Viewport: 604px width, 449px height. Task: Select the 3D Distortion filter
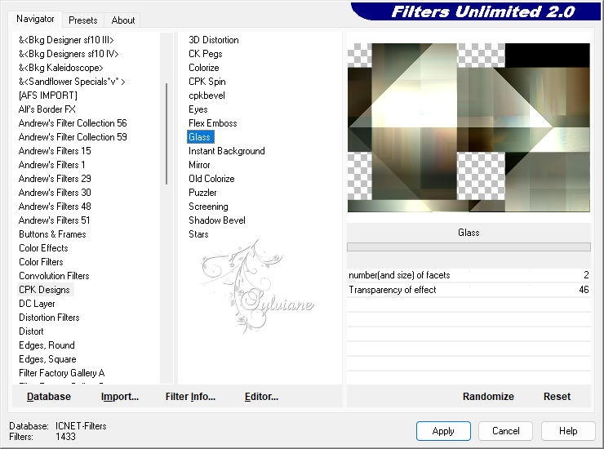[x=213, y=40]
